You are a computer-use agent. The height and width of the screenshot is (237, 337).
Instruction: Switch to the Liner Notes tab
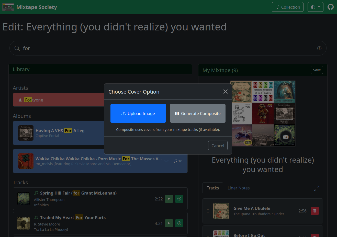pyautogui.click(x=238, y=188)
